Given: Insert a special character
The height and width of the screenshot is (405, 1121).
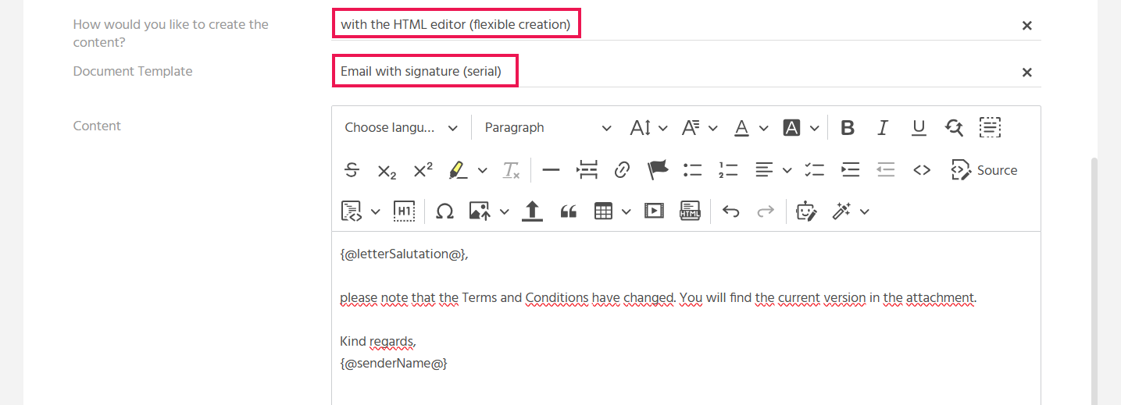Looking at the screenshot, I should (x=444, y=211).
